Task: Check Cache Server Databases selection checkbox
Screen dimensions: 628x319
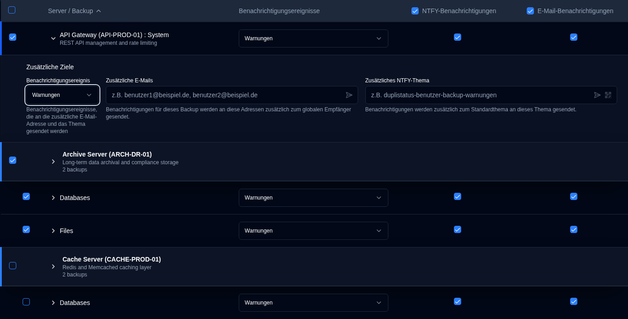Action: tap(26, 302)
